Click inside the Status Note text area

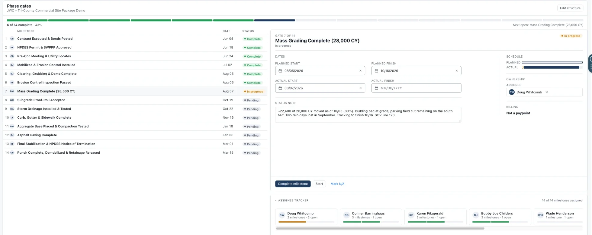[x=368, y=114]
